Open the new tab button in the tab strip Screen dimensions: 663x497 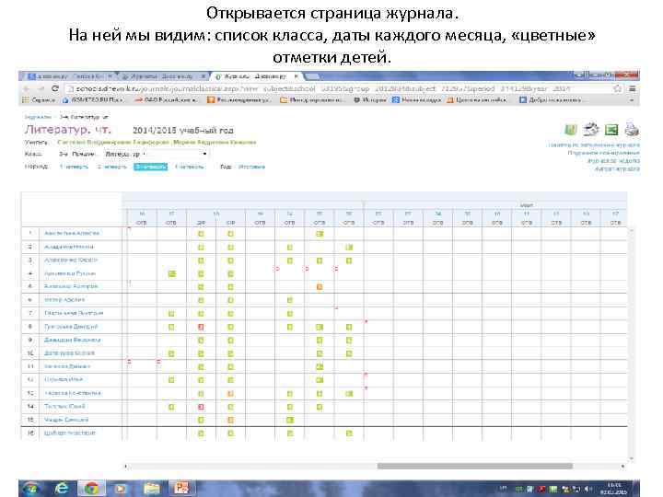click(x=311, y=76)
